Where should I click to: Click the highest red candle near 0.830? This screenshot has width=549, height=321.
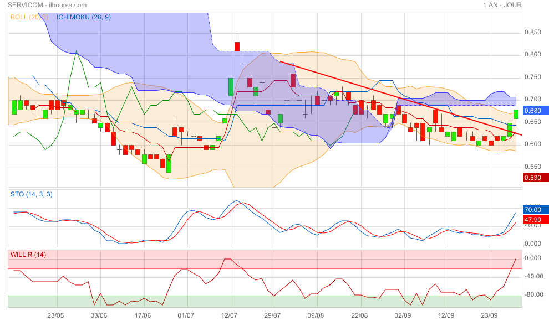tap(237, 46)
